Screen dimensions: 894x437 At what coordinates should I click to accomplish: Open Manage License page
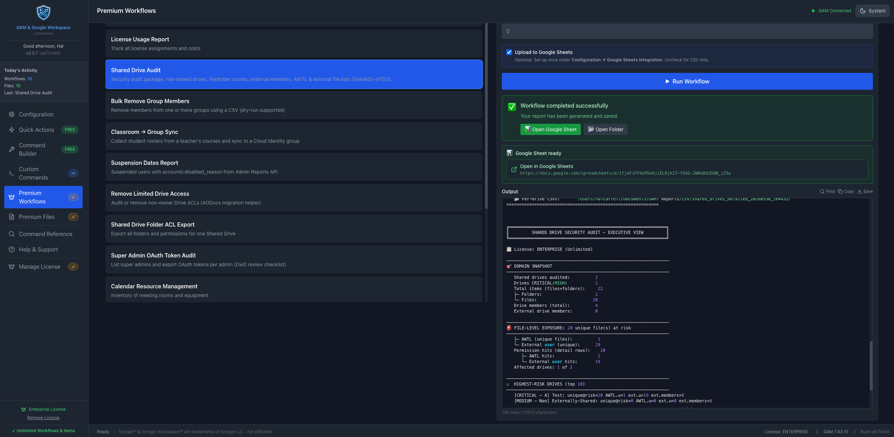(x=43, y=266)
